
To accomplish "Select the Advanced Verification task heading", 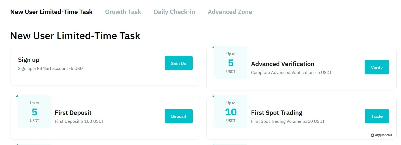I will point(282,64).
